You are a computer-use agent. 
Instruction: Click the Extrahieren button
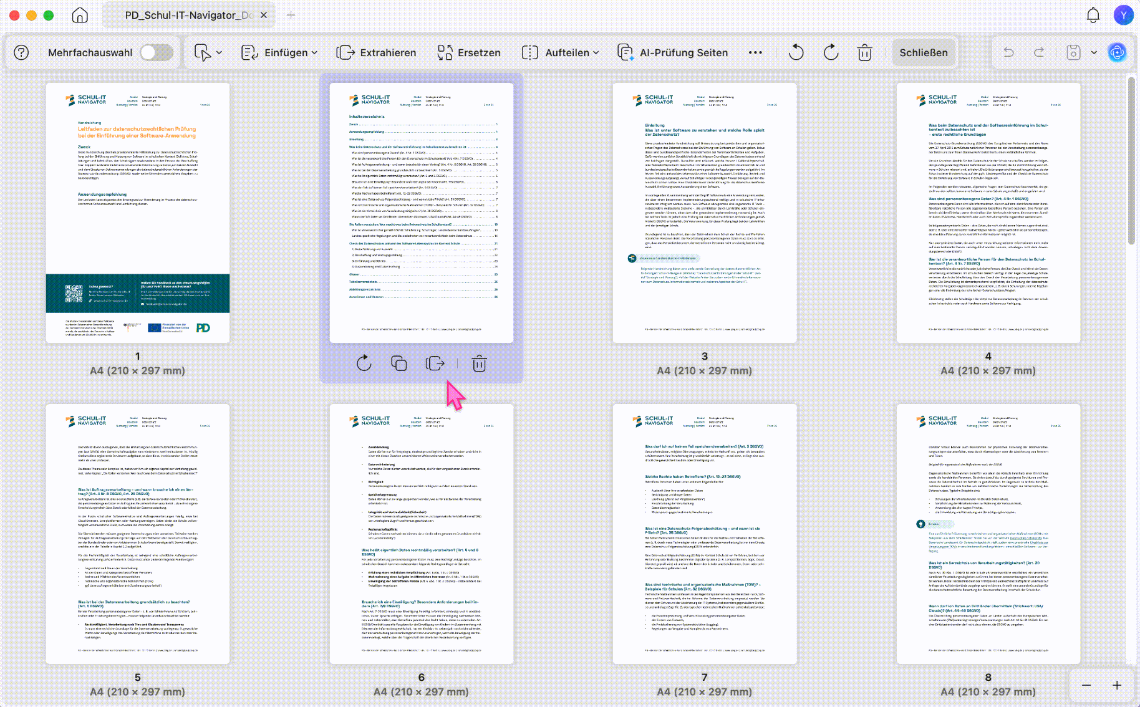click(x=376, y=52)
